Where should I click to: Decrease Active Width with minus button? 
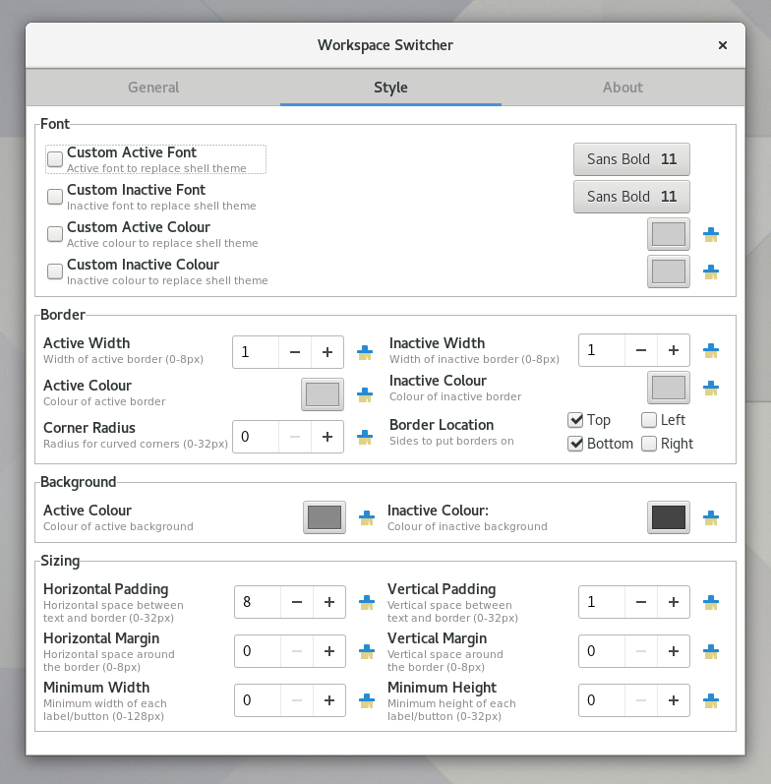pos(295,352)
